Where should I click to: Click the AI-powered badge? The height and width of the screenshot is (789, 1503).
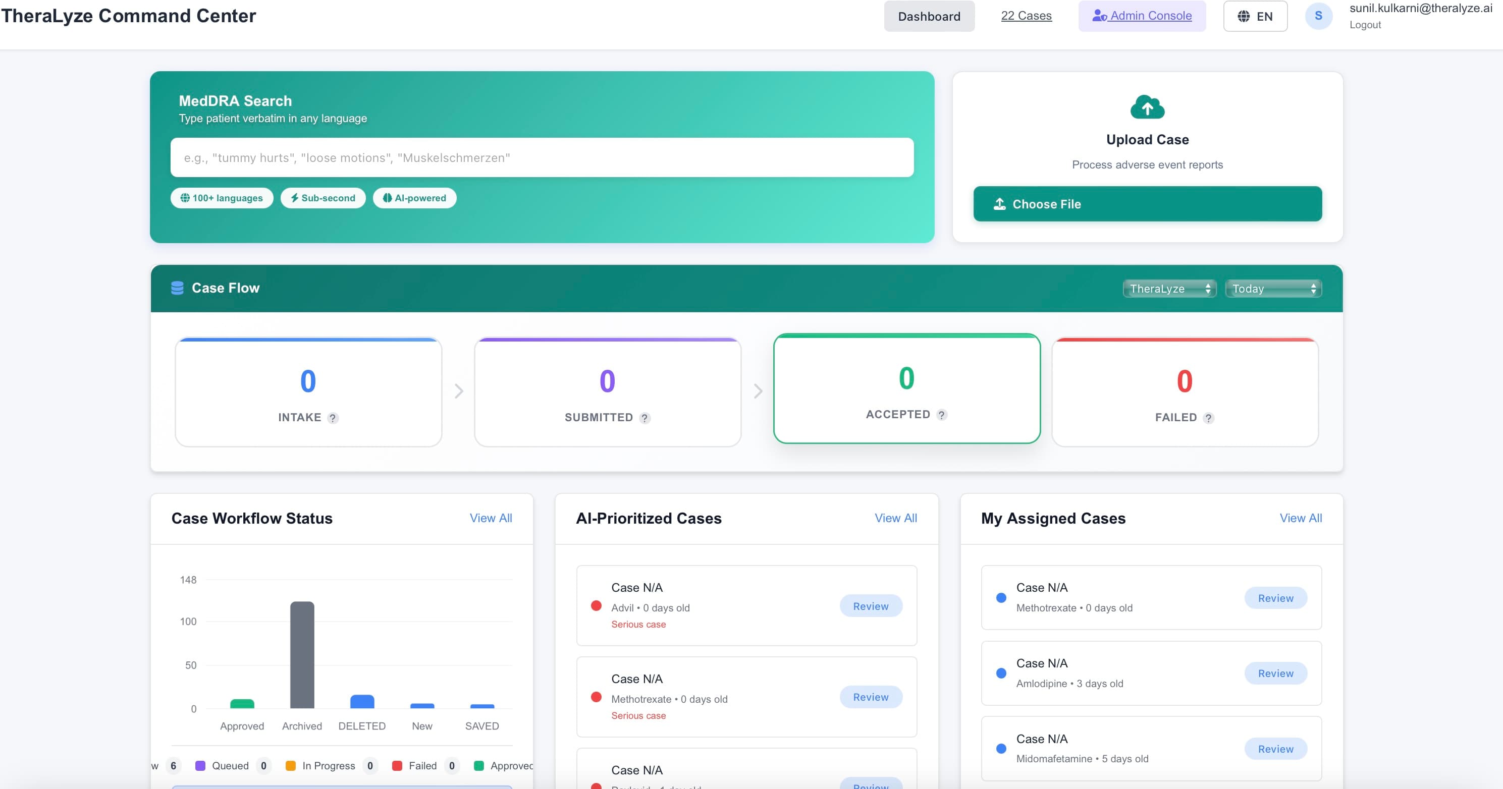click(414, 198)
